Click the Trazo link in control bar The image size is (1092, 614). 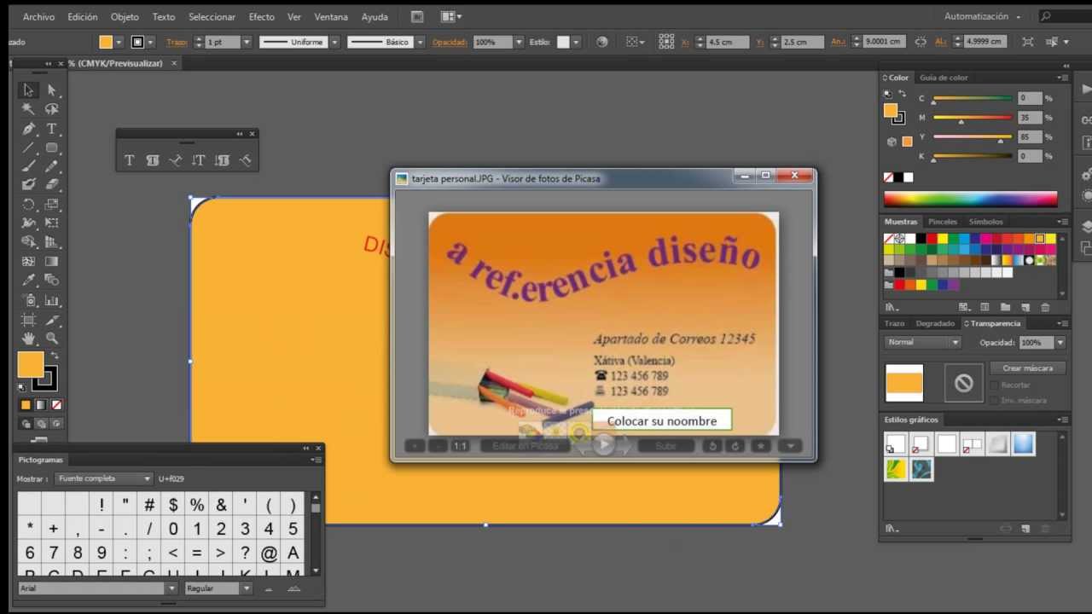pyautogui.click(x=177, y=42)
